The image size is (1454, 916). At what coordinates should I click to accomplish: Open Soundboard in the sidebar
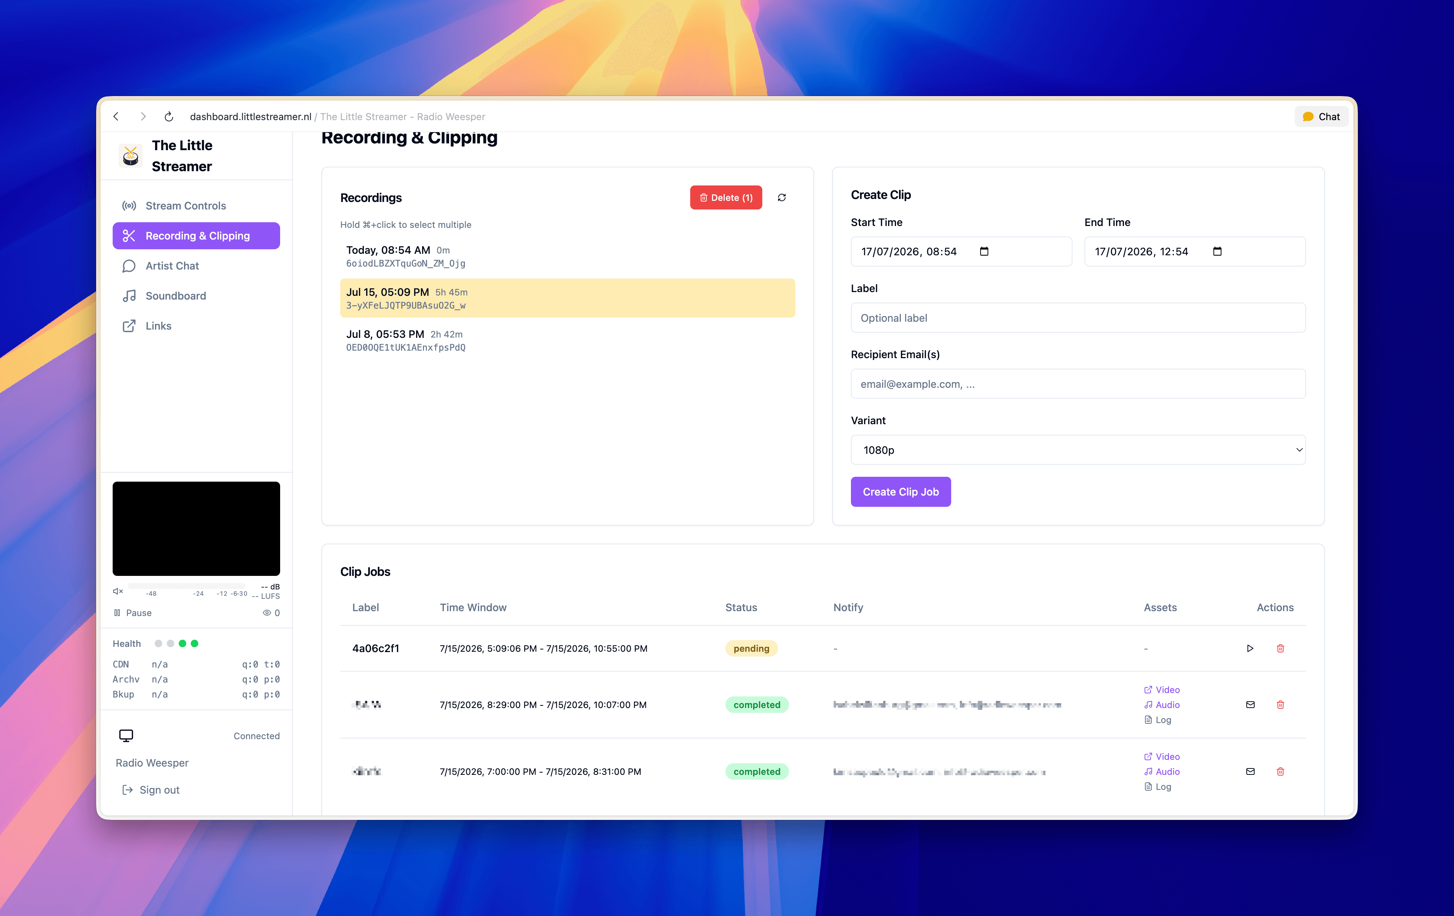point(196,296)
